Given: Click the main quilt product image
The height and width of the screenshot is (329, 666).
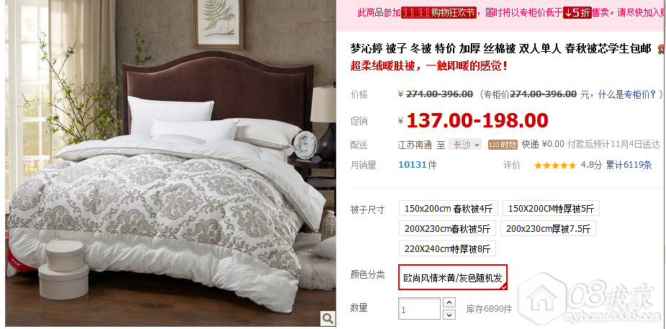Looking at the screenshot, I should 171,163.
